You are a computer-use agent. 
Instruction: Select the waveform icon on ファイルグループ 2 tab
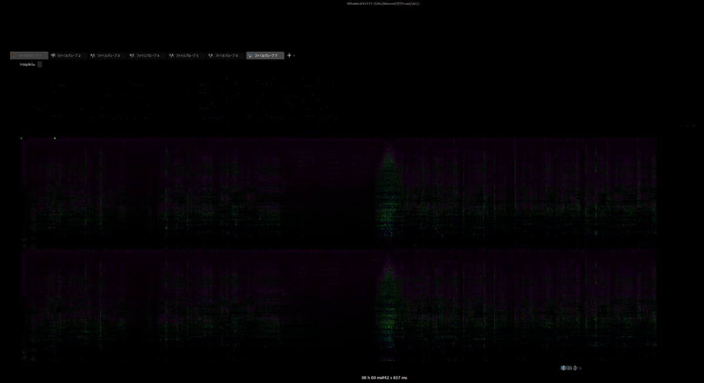(x=53, y=55)
